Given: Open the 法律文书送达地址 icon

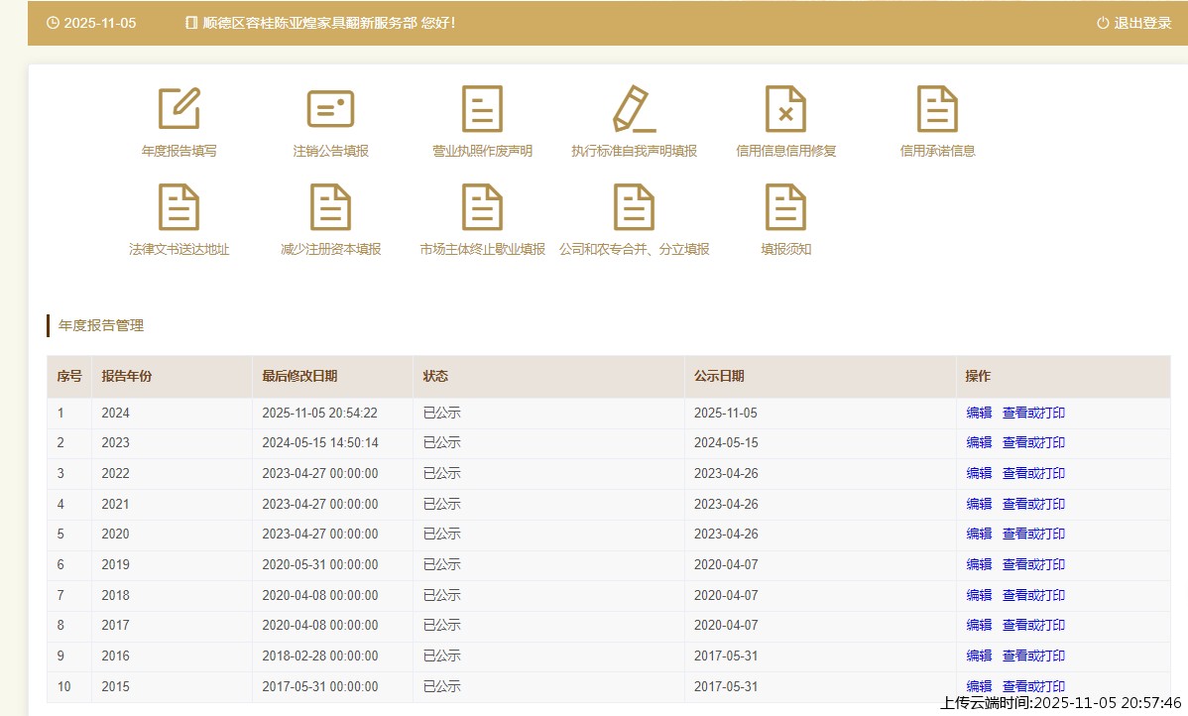Looking at the screenshot, I should click(179, 207).
